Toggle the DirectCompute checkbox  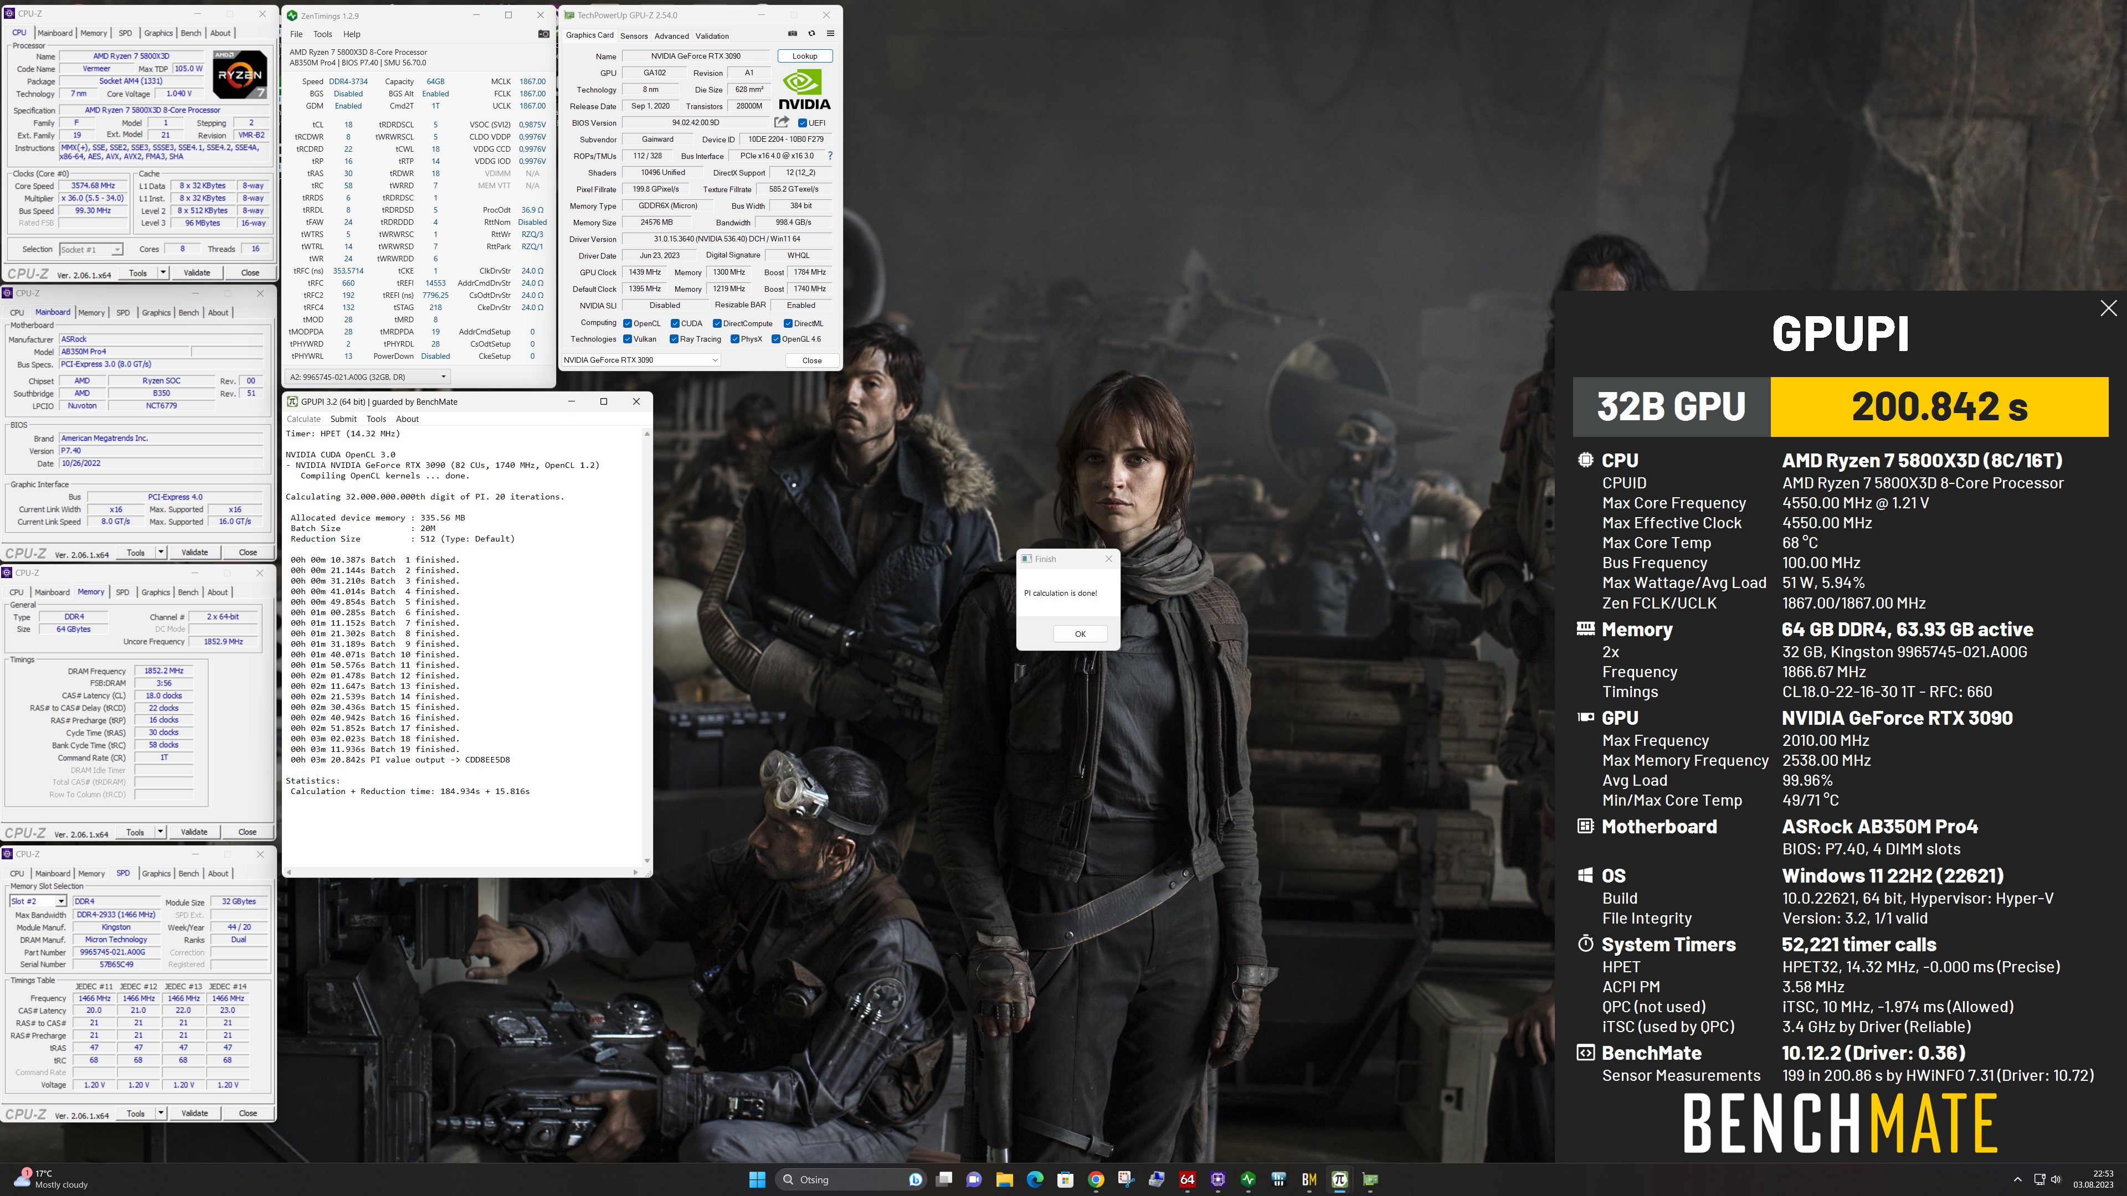click(x=717, y=323)
